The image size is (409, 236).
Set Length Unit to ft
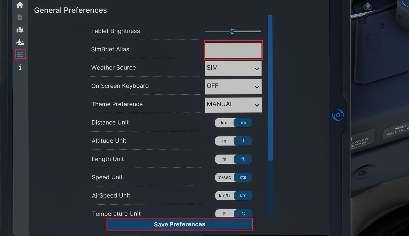coord(243,159)
